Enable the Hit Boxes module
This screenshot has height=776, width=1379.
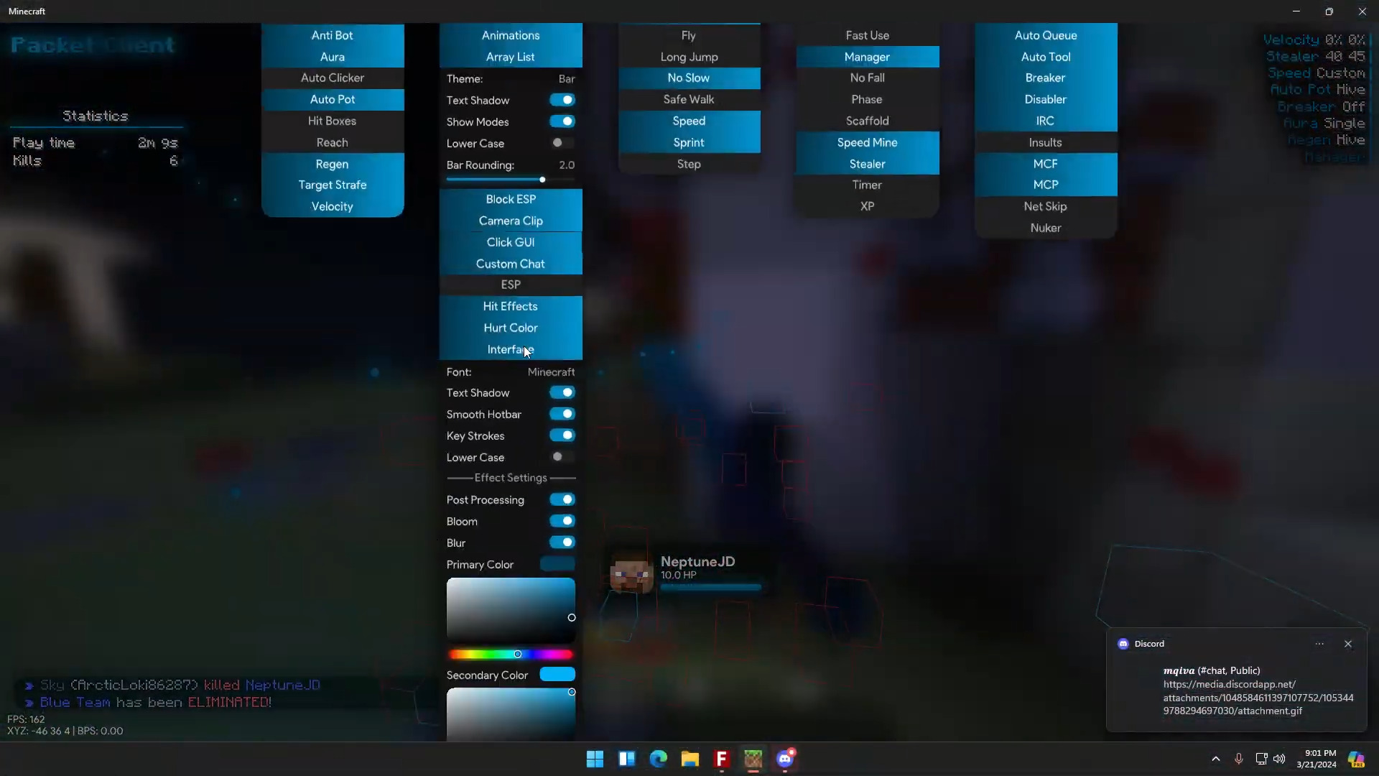point(333,121)
